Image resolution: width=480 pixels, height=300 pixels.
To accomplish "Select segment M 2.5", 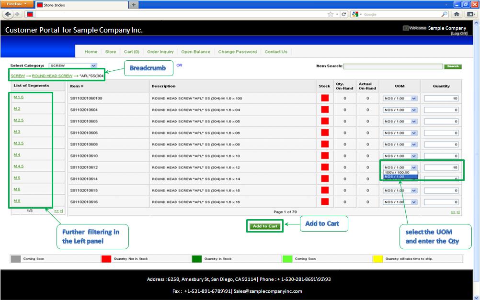I will 18,120.
